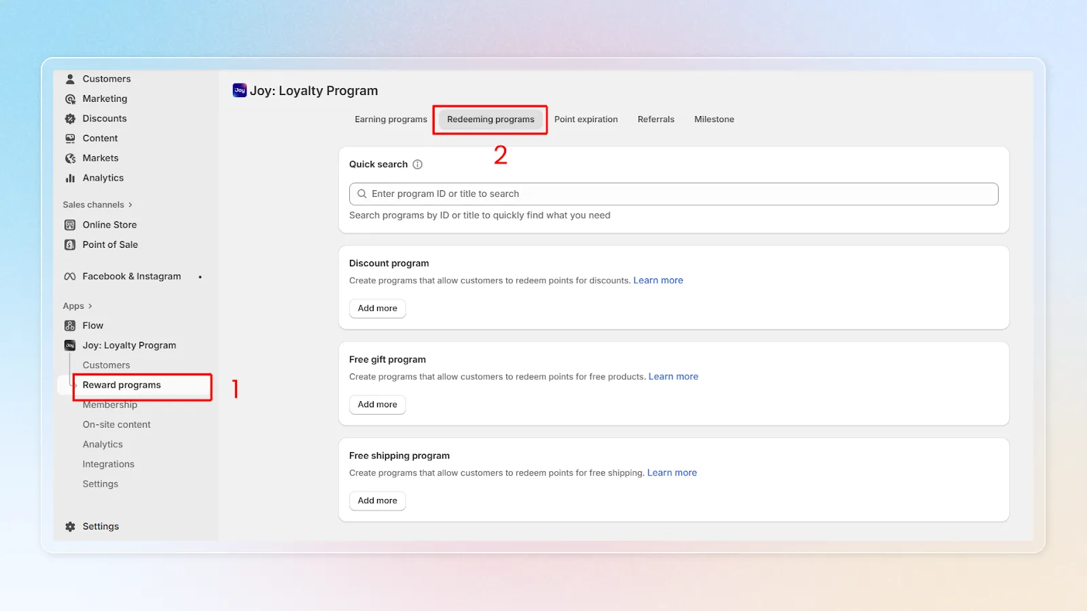1087x611 pixels.
Task: Open the Point expiration tab
Action: click(x=586, y=119)
